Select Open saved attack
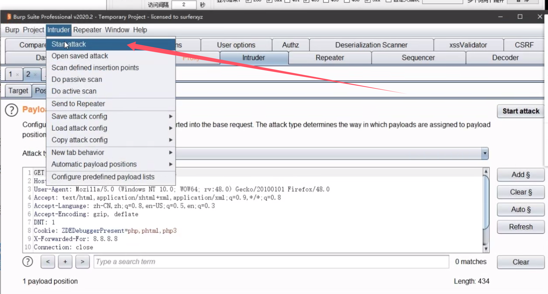This screenshot has height=294, width=548. [111, 56]
